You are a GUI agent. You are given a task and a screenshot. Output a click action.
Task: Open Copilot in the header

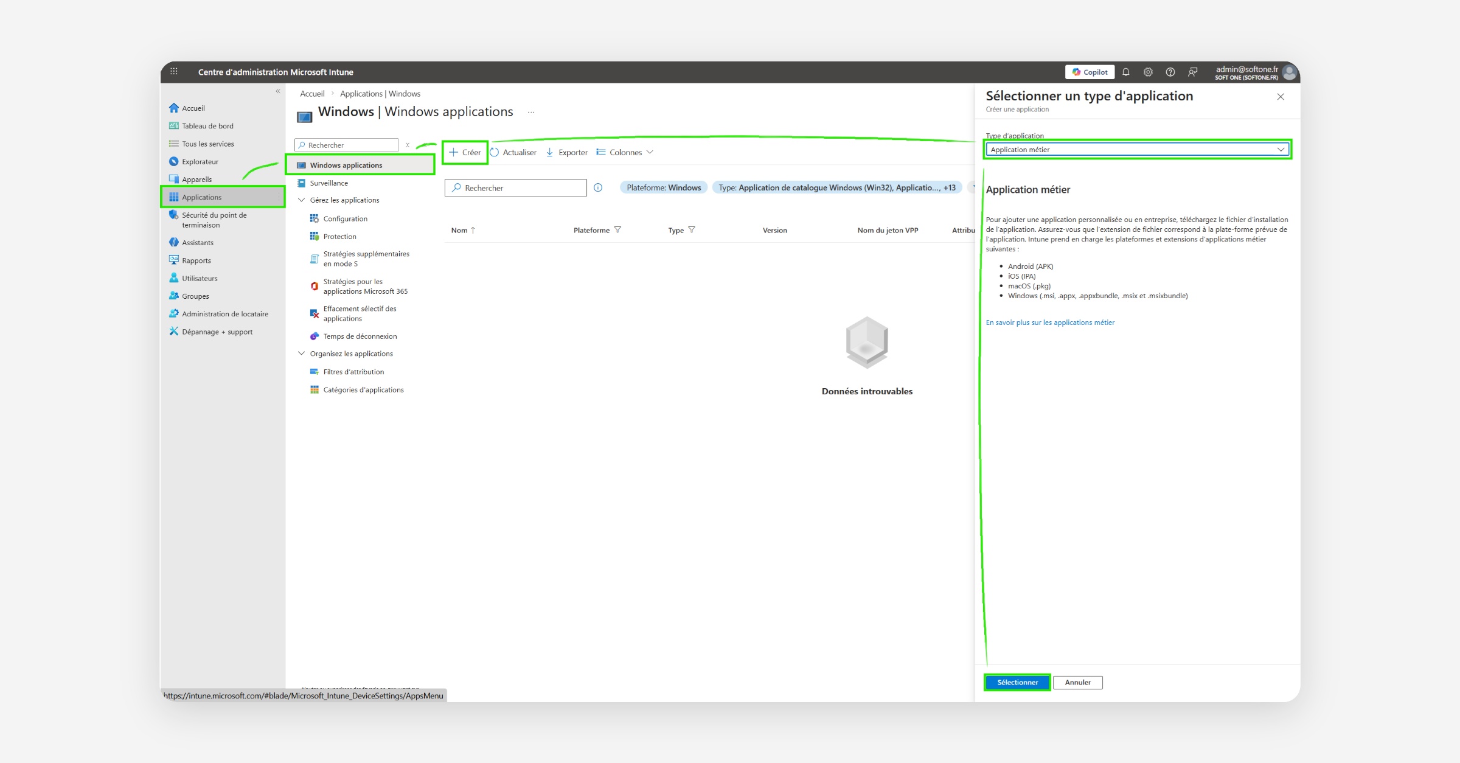click(1090, 72)
